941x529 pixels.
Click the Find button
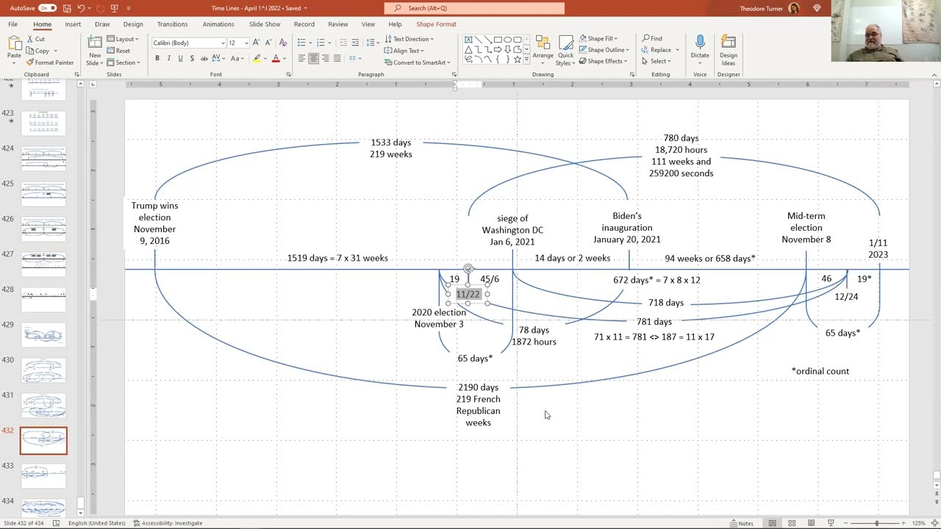pyautogui.click(x=652, y=39)
